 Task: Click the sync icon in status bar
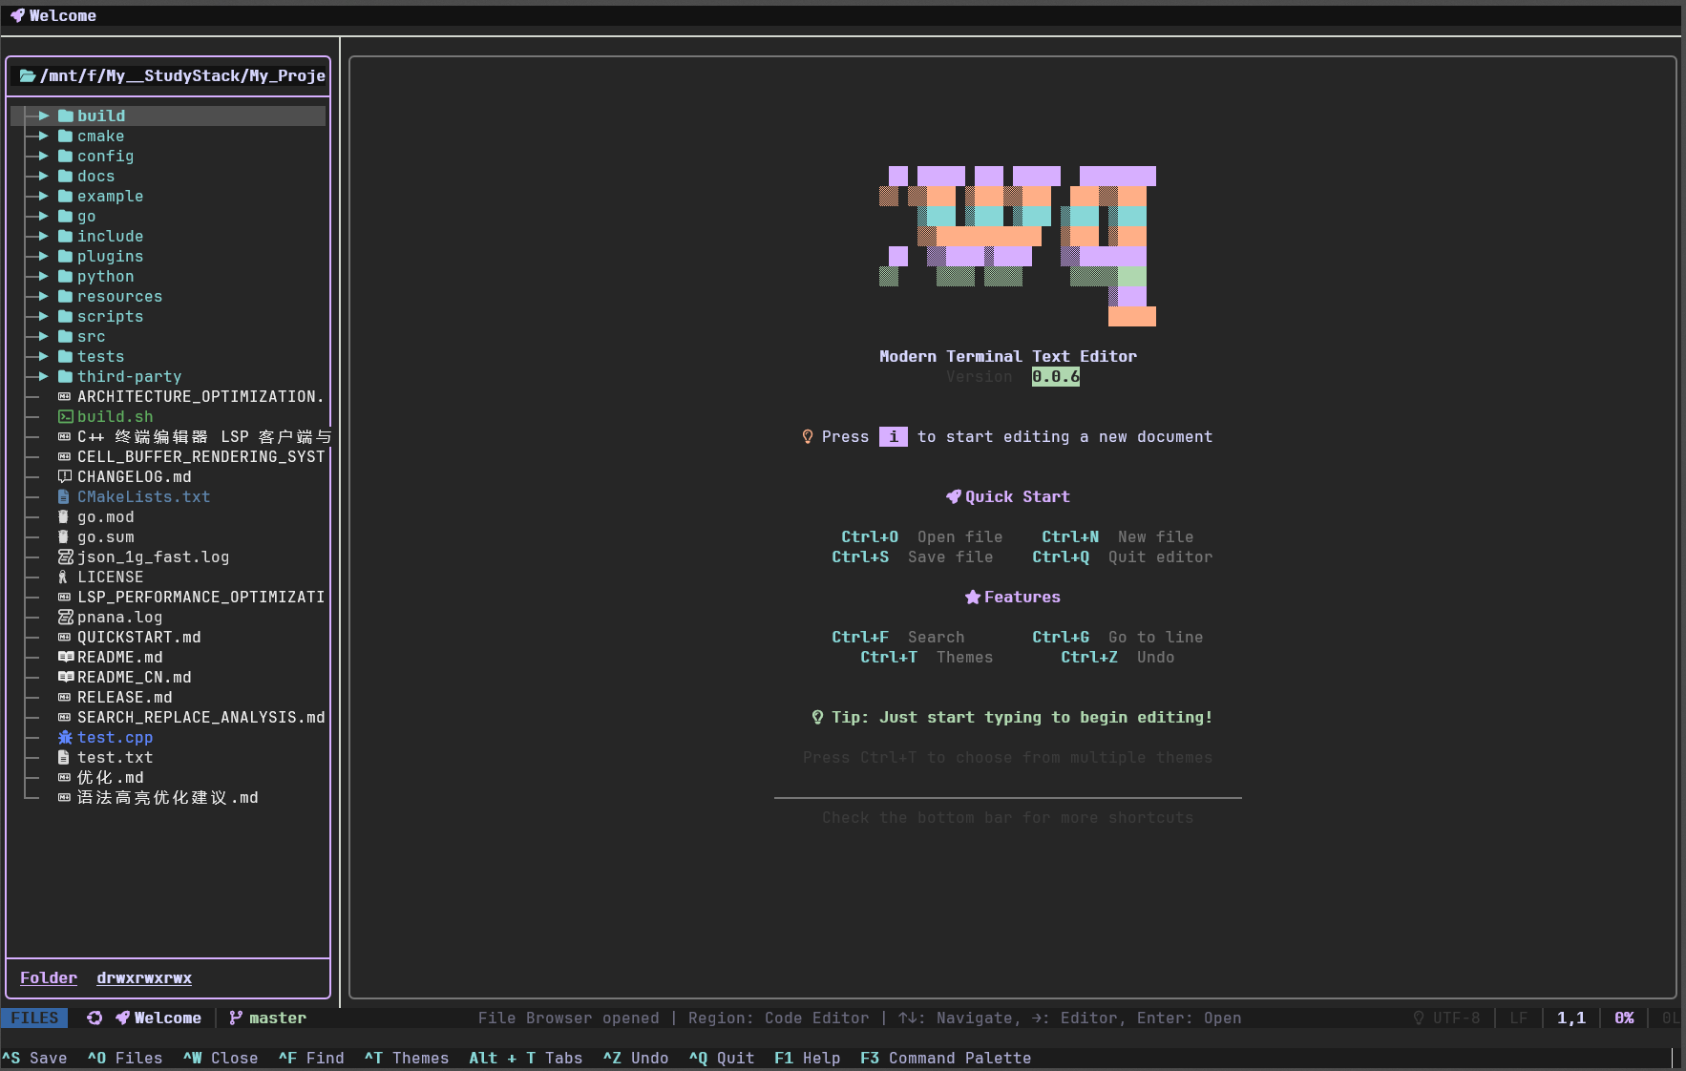tap(95, 1018)
